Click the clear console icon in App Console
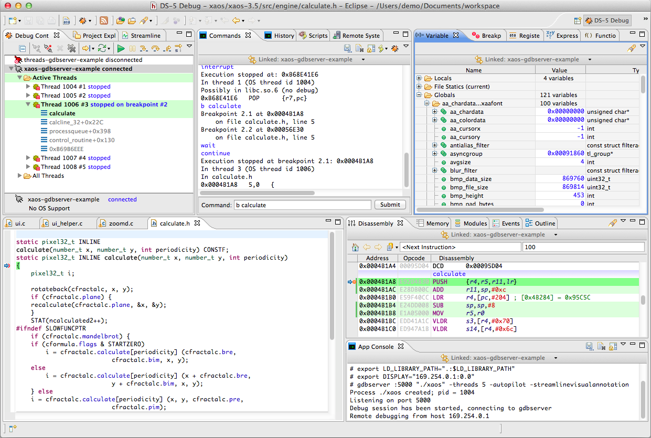Viewport: 651px width, 438px height. 601,346
